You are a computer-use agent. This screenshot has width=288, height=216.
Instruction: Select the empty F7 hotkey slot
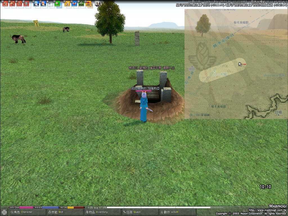(50, 4)
